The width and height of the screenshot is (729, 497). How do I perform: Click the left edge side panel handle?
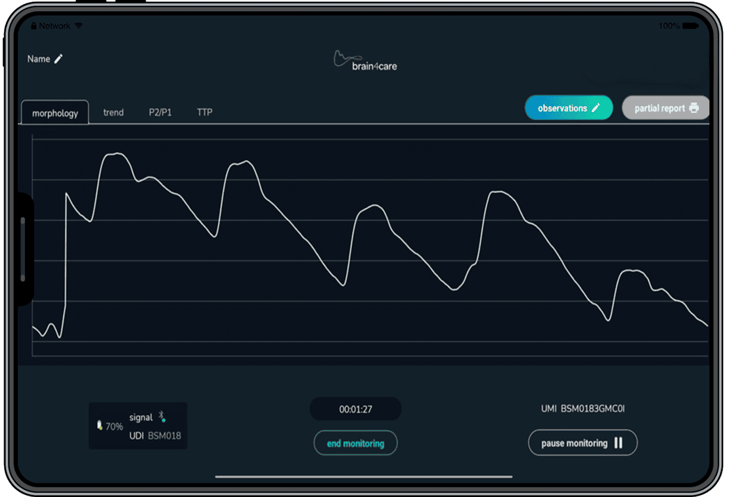23,249
